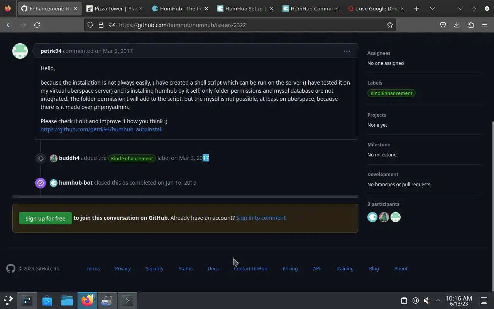Open the Training footer link
This screenshot has height=309, width=494.
coord(345,268)
